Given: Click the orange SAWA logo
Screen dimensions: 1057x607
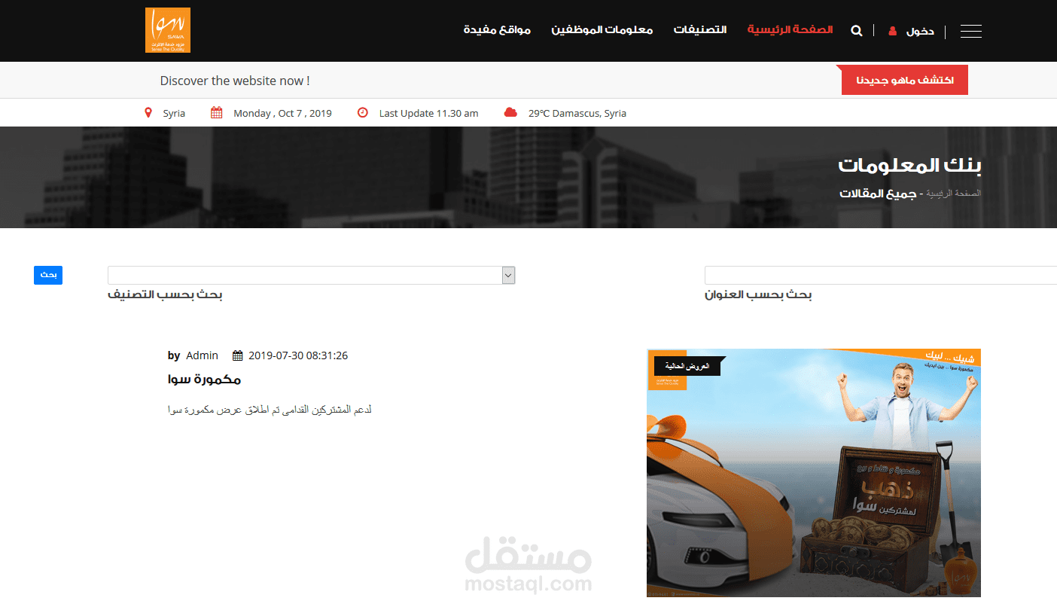Looking at the screenshot, I should pos(168,30).
